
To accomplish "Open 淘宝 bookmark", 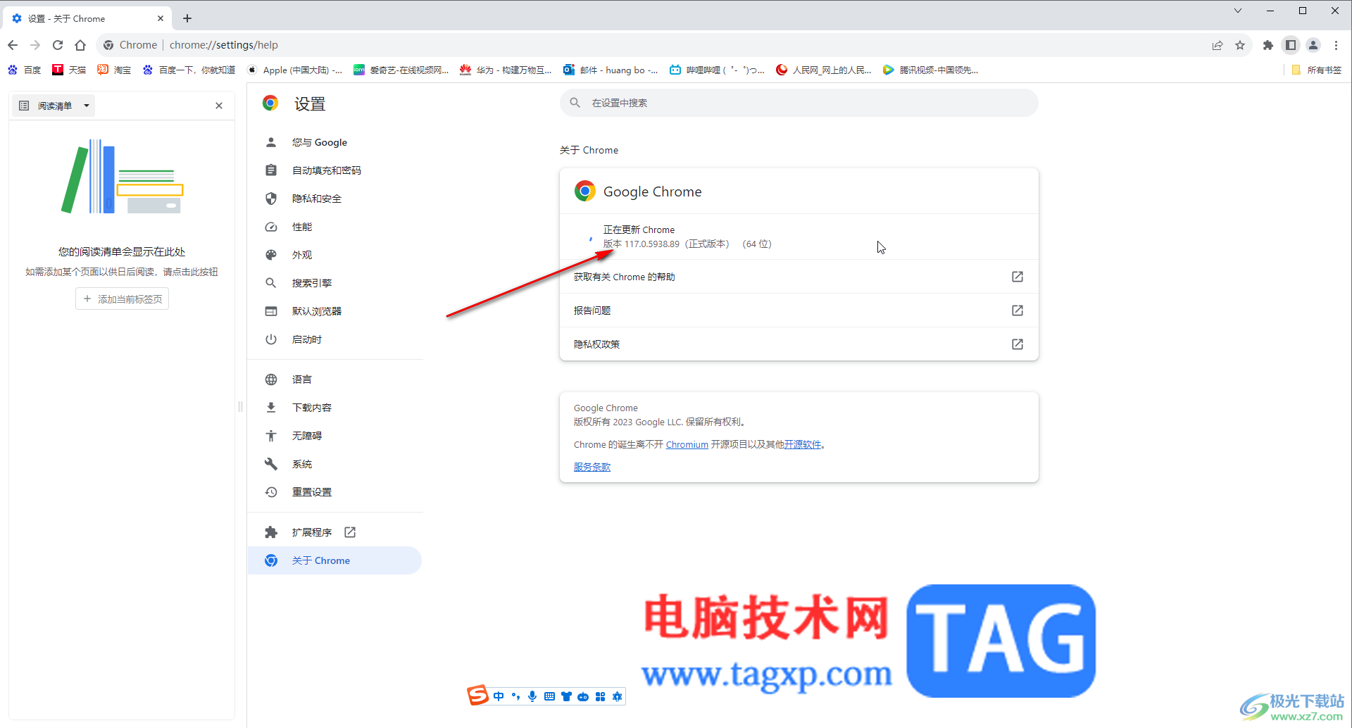I will [114, 70].
